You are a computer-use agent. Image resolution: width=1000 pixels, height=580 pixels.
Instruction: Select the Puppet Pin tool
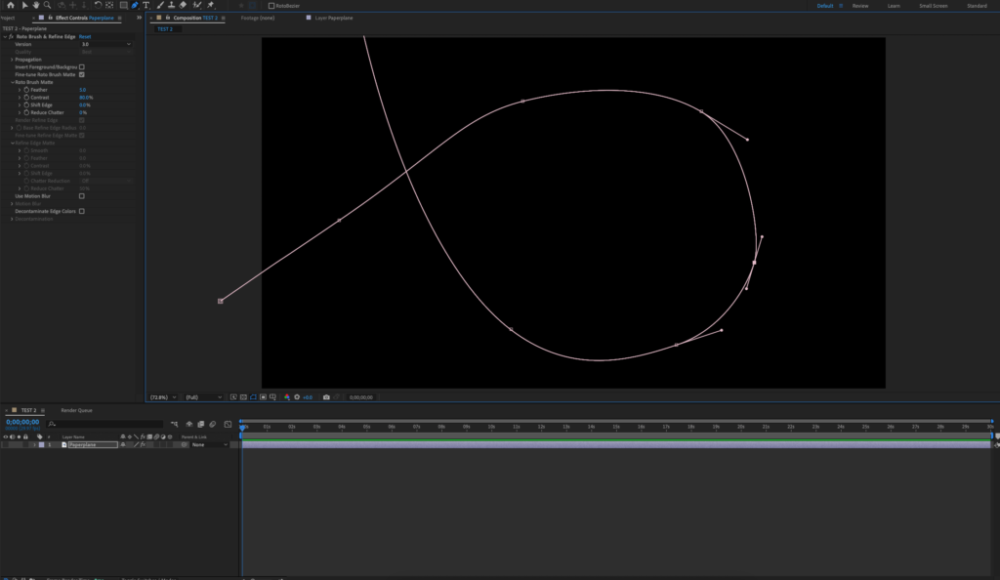click(x=210, y=5)
